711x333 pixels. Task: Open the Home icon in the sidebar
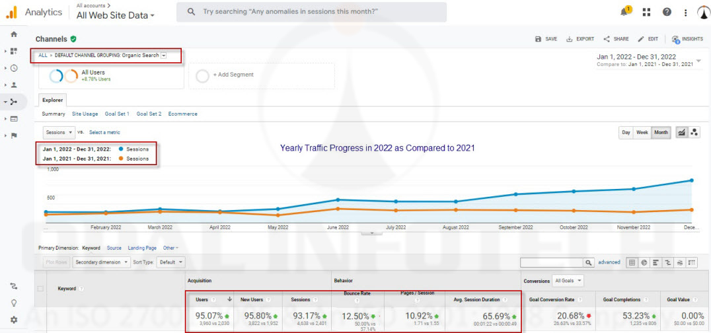[x=14, y=34]
